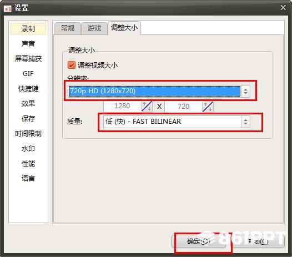
Task: Expand the resolution dropdown arrow
Action: 245,91
